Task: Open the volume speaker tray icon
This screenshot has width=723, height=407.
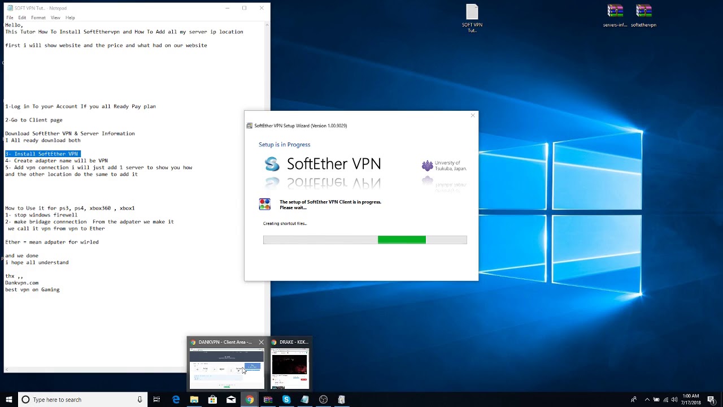Action: tap(674, 400)
